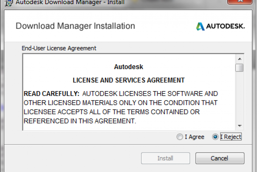Click the bold 'Autodesk' heading in the license

(128, 67)
